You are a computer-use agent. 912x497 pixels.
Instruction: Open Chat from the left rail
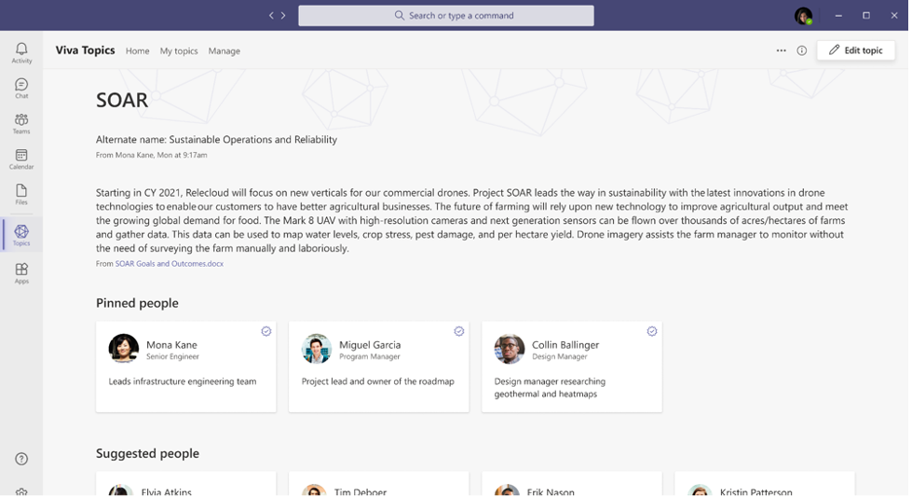tap(21, 89)
